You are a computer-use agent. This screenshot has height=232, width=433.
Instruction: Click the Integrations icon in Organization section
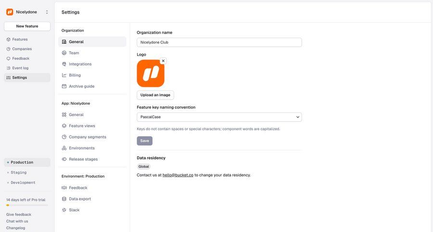[x=64, y=64]
